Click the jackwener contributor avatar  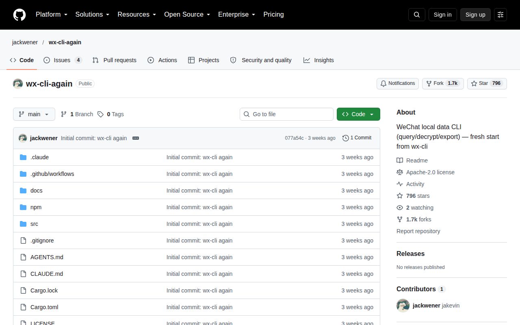tap(403, 305)
